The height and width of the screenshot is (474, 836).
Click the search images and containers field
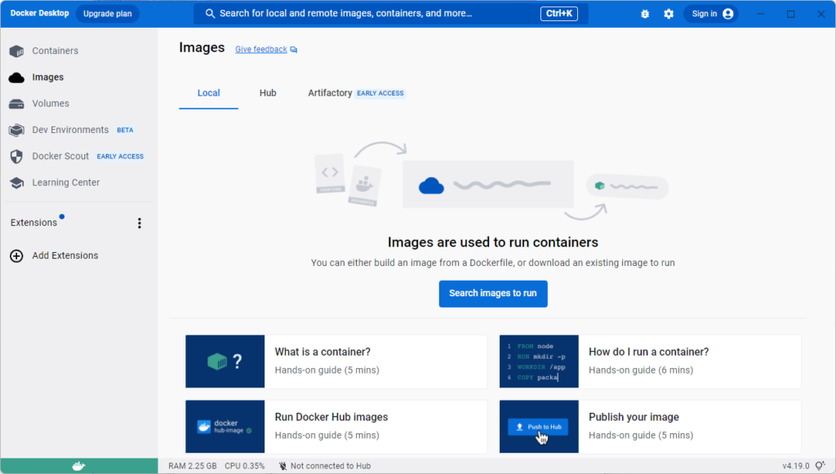(x=367, y=14)
